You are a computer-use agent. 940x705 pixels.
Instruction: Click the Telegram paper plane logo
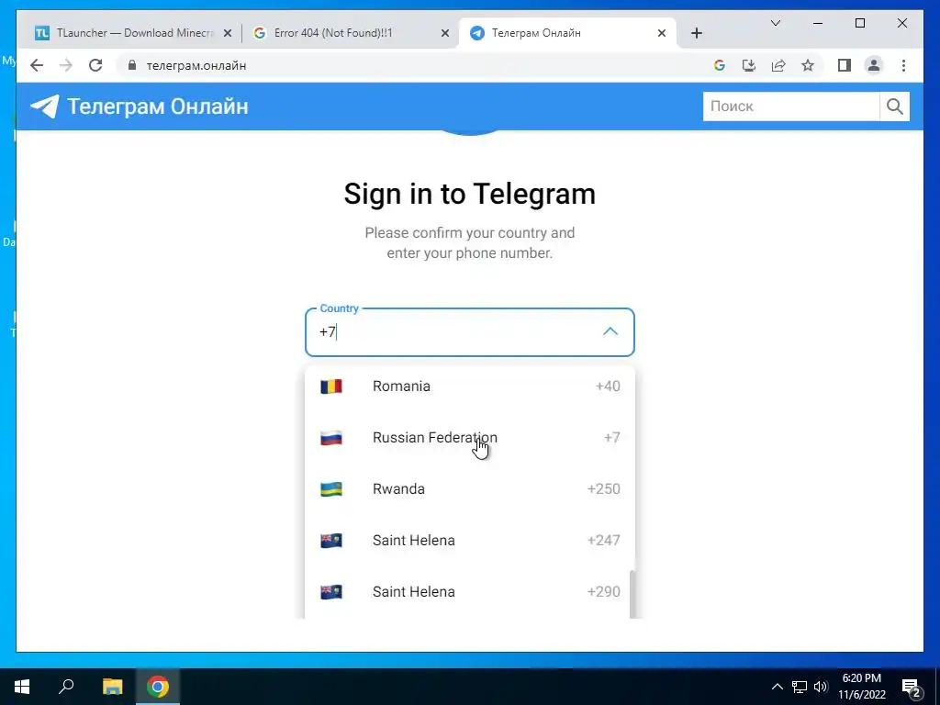44,106
